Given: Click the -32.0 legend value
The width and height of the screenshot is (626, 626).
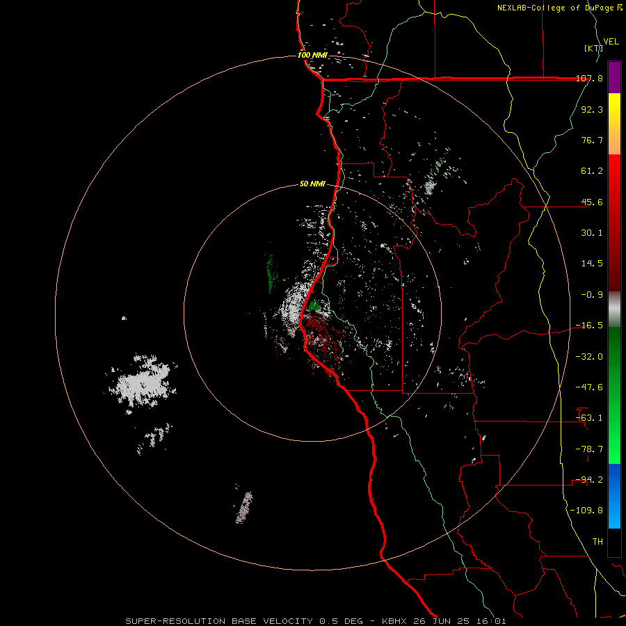Looking at the screenshot, I should tap(589, 357).
